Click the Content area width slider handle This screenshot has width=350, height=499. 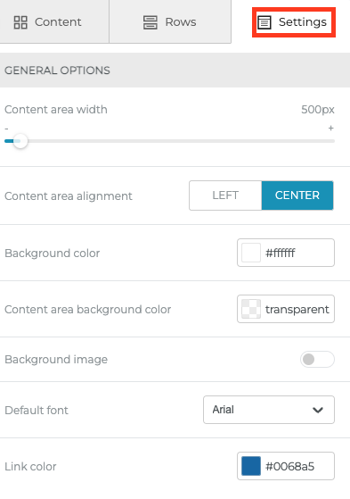[20, 141]
